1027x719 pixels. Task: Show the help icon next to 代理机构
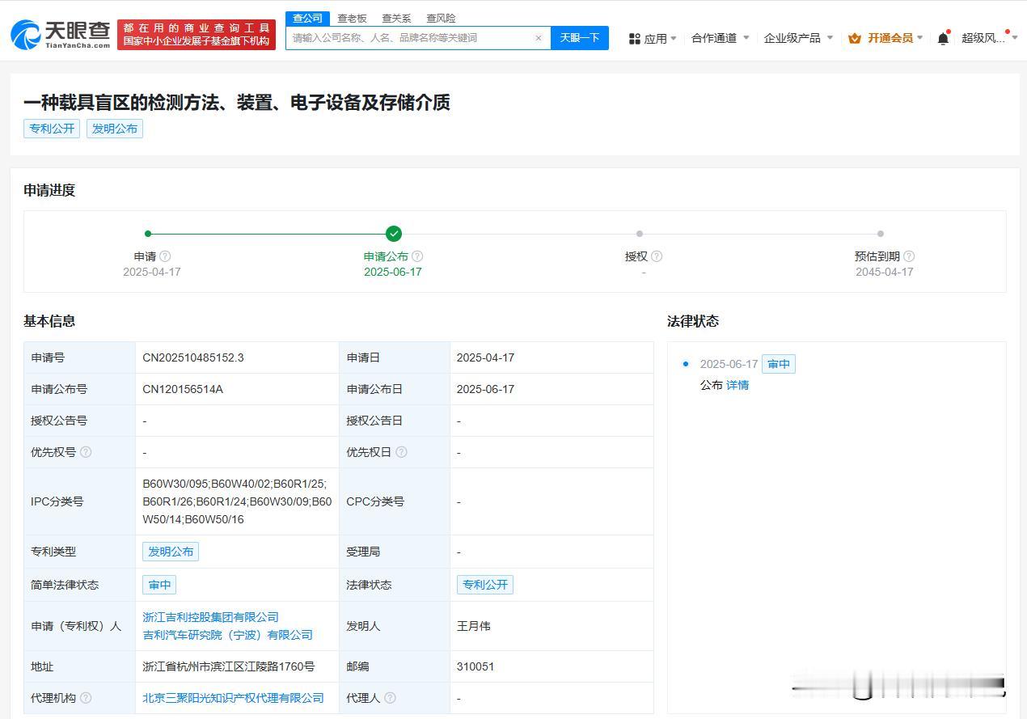[86, 698]
